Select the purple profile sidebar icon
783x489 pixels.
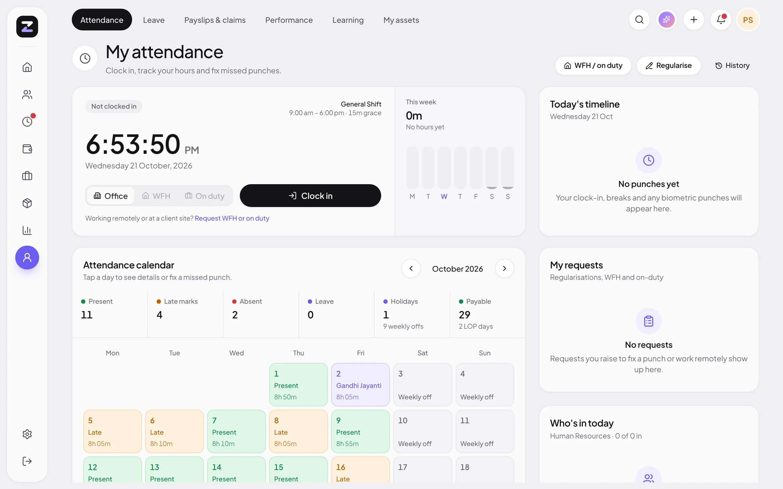point(27,258)
